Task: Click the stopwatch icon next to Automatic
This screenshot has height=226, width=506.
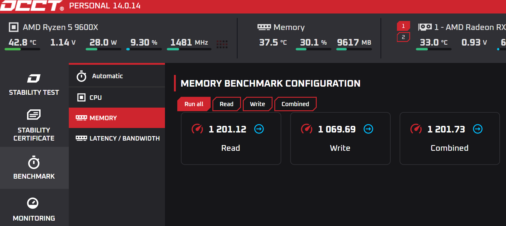Action: [81, 76]
